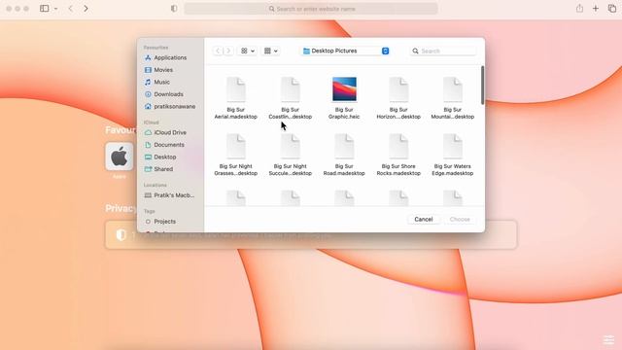Click the dialog Search field
The height and width of the screenshot is (350, 622).
tap(443, 51)
